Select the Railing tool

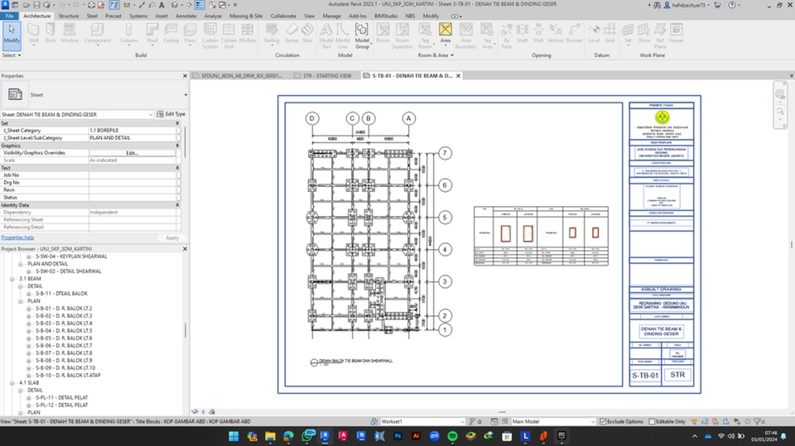(272, 33)
